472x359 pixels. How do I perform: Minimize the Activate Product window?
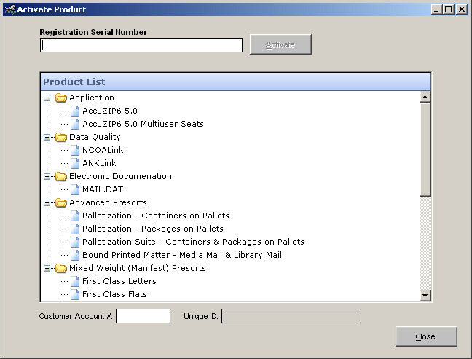[436, 9]
